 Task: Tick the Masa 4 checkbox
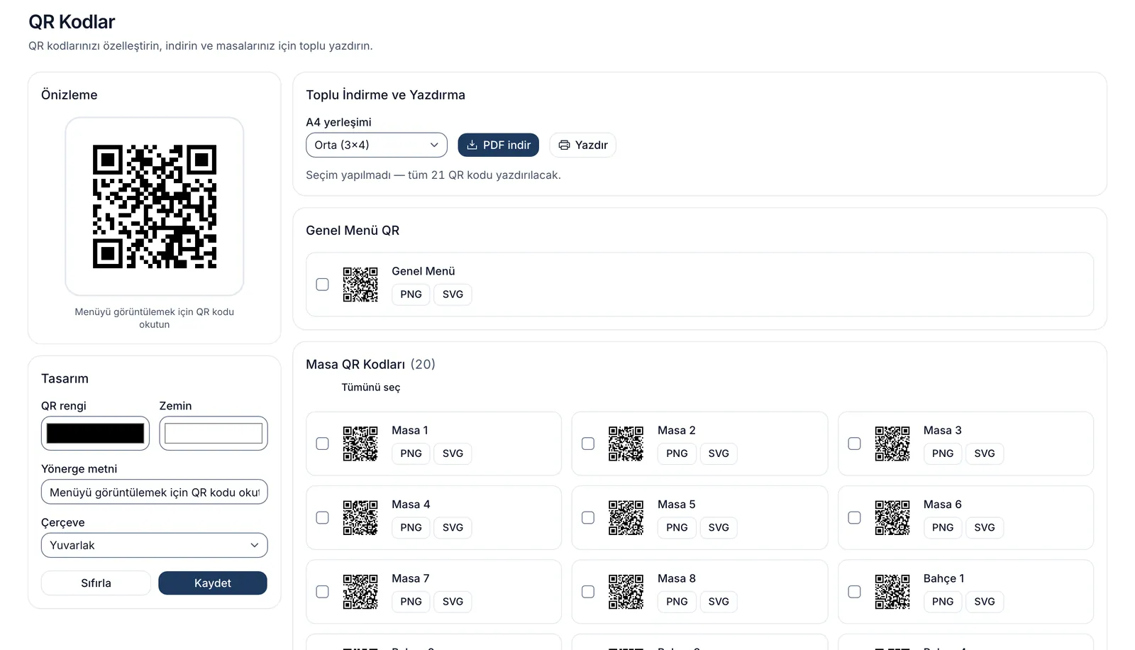click(323, 518)
